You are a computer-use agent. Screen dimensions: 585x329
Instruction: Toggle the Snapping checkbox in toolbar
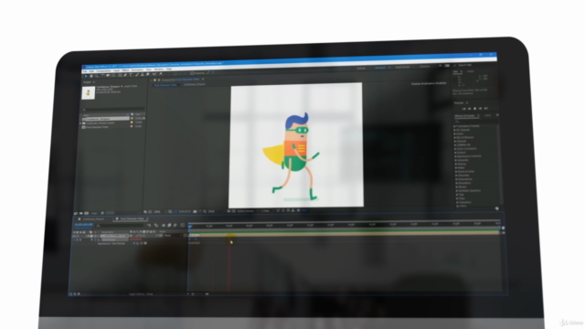pos(192,73)
